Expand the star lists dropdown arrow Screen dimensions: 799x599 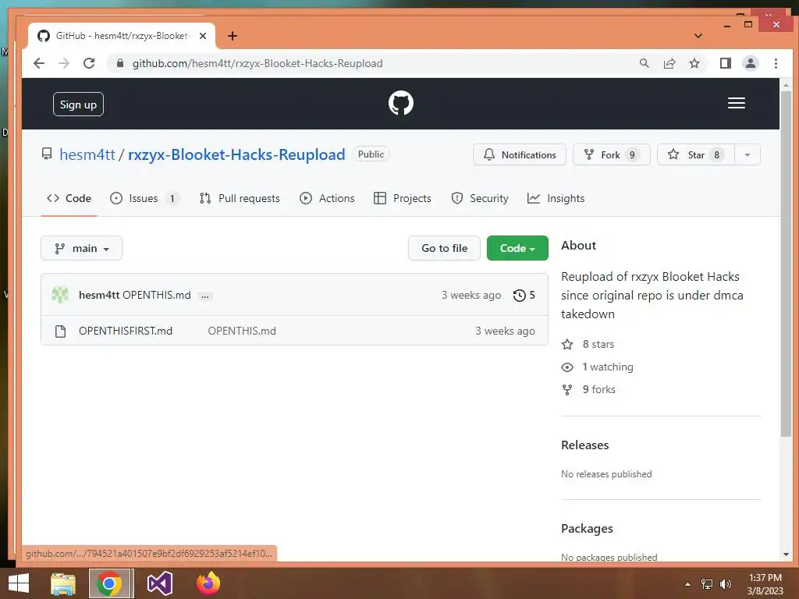tap(747, 155)
